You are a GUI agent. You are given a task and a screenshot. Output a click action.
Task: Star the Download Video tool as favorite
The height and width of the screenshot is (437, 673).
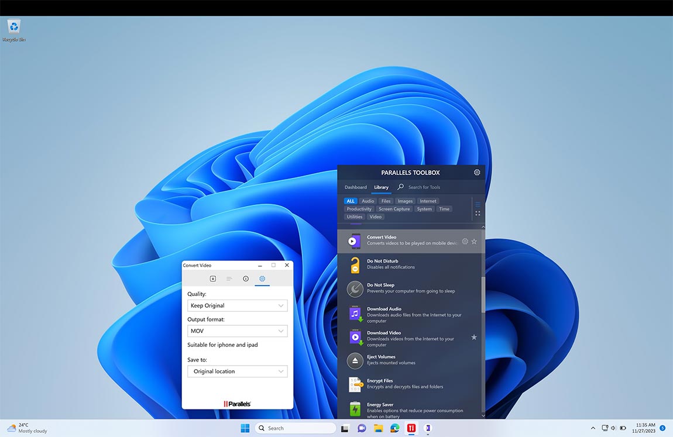474,337
